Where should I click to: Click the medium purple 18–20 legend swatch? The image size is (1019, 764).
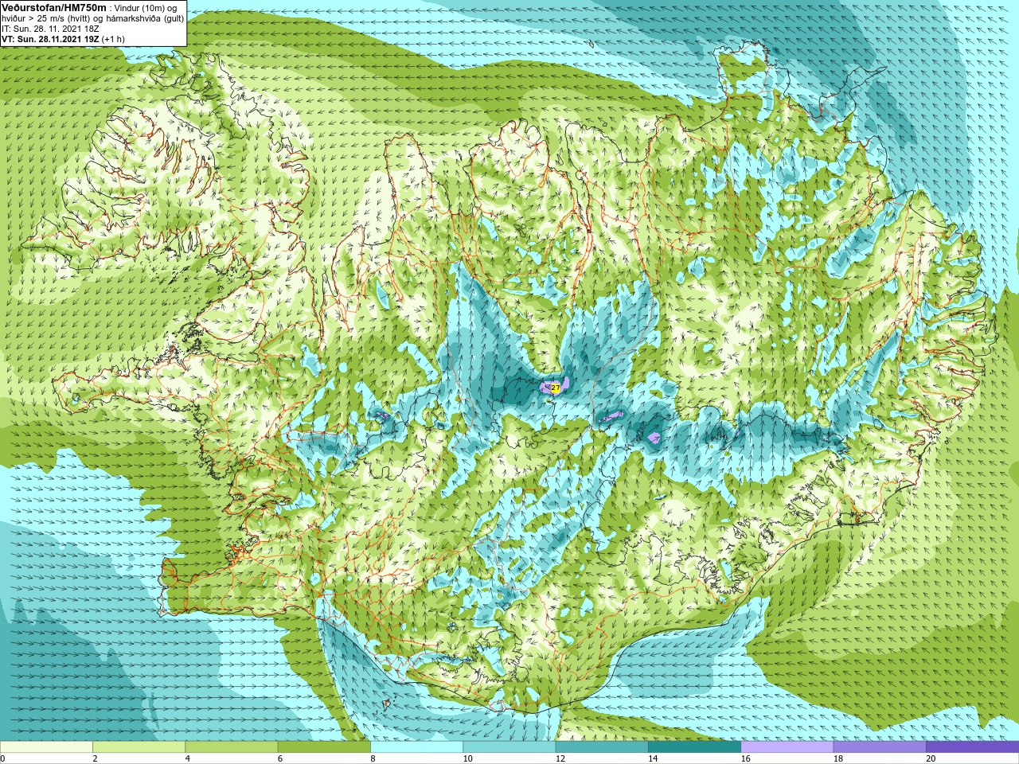pyautogui.click(x=880, y=747)
